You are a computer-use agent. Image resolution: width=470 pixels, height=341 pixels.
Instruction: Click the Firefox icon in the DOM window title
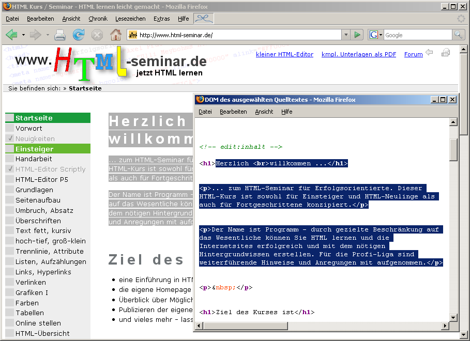(x=200, y=99)
